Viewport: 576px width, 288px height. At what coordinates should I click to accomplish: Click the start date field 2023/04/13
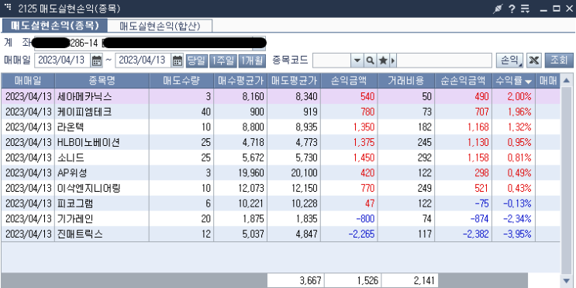pyautogui.click(x=63, y=61)
